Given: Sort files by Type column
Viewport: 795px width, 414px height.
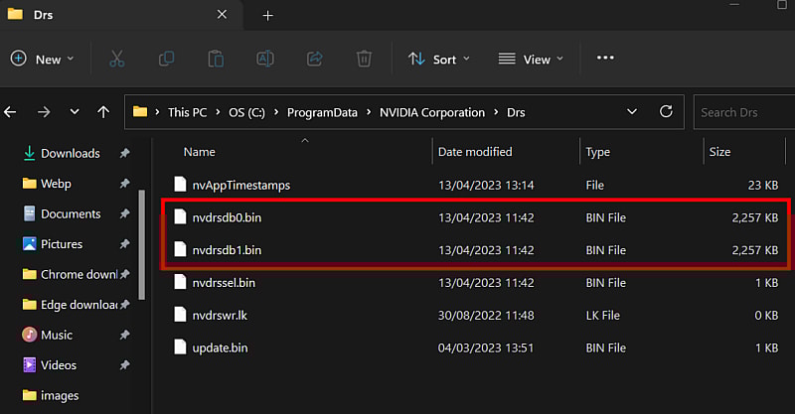Looking at the screenshot, I should [x=598, y=152].
